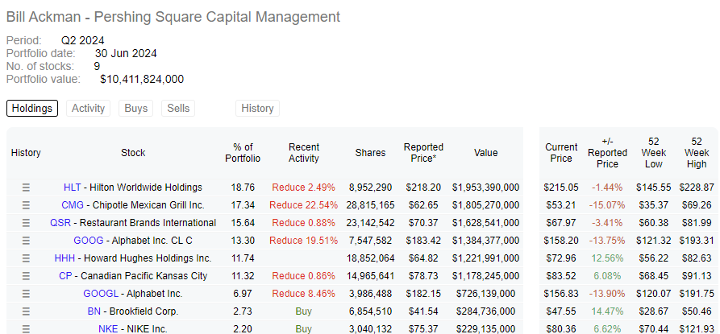
Task: Click Canadian Pacific current price $83.52
Action: [x=561, y=276]
